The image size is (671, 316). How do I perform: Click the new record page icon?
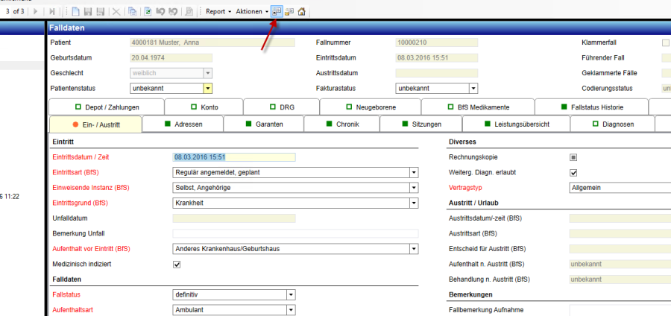[x=76, y=12]
